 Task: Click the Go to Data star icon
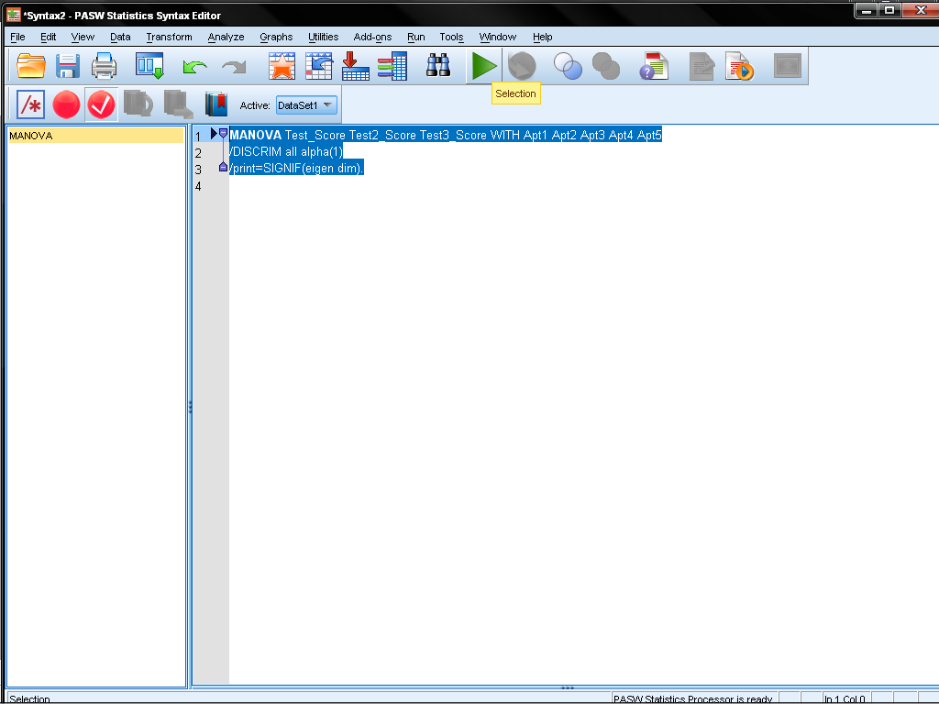coord(282,66)
